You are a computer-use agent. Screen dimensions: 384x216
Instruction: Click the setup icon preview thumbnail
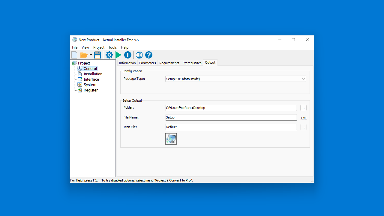[x=171, y=139]
